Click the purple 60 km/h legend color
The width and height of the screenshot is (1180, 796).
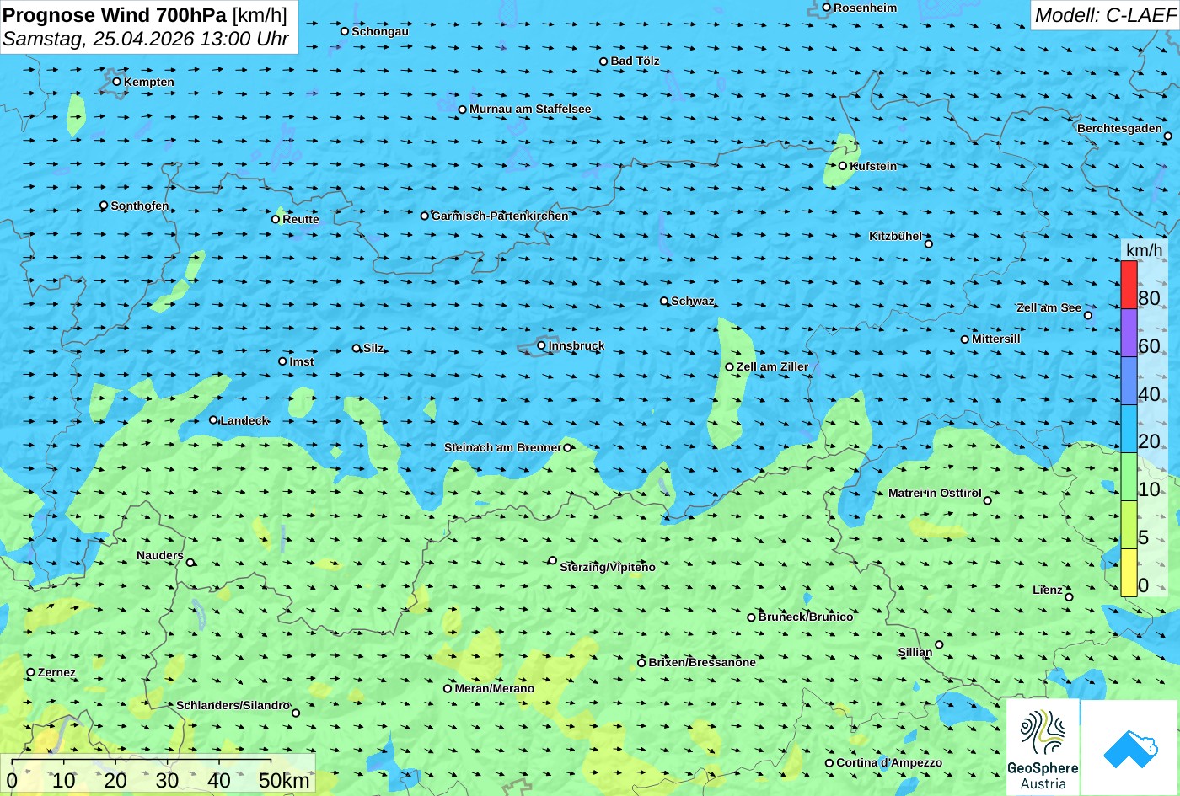[x=1129, y=333]
